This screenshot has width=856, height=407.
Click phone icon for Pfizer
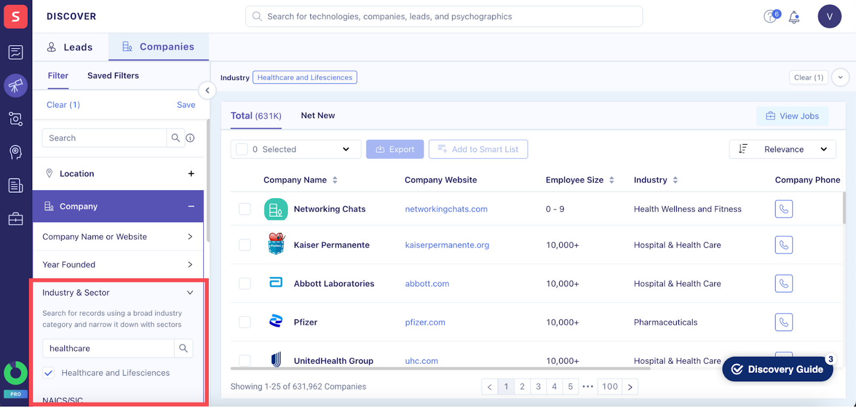[x=784, y=322]
